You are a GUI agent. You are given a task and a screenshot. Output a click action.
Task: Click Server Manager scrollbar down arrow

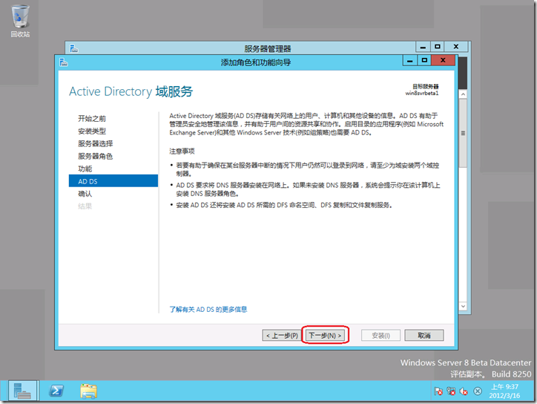[x=463, y=306]
